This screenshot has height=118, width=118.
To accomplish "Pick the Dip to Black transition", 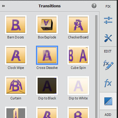I will [47, 86].
